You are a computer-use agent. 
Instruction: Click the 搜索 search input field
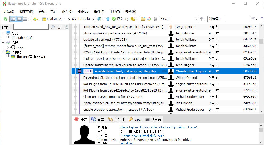(31, 27)
